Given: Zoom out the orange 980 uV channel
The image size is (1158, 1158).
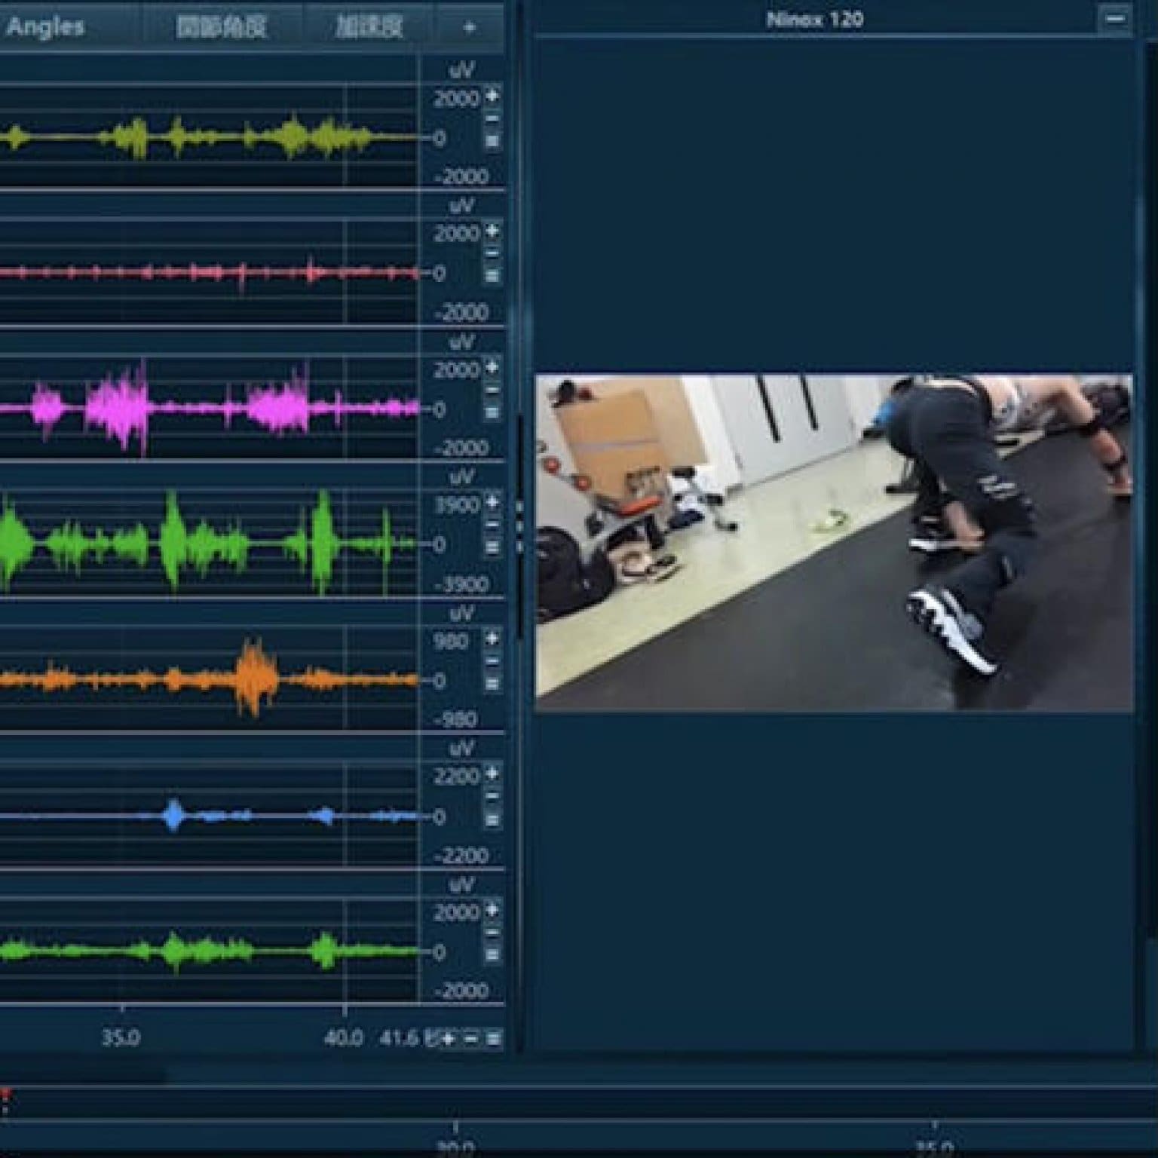Looking at the screenshot, I should pos(492,661).
